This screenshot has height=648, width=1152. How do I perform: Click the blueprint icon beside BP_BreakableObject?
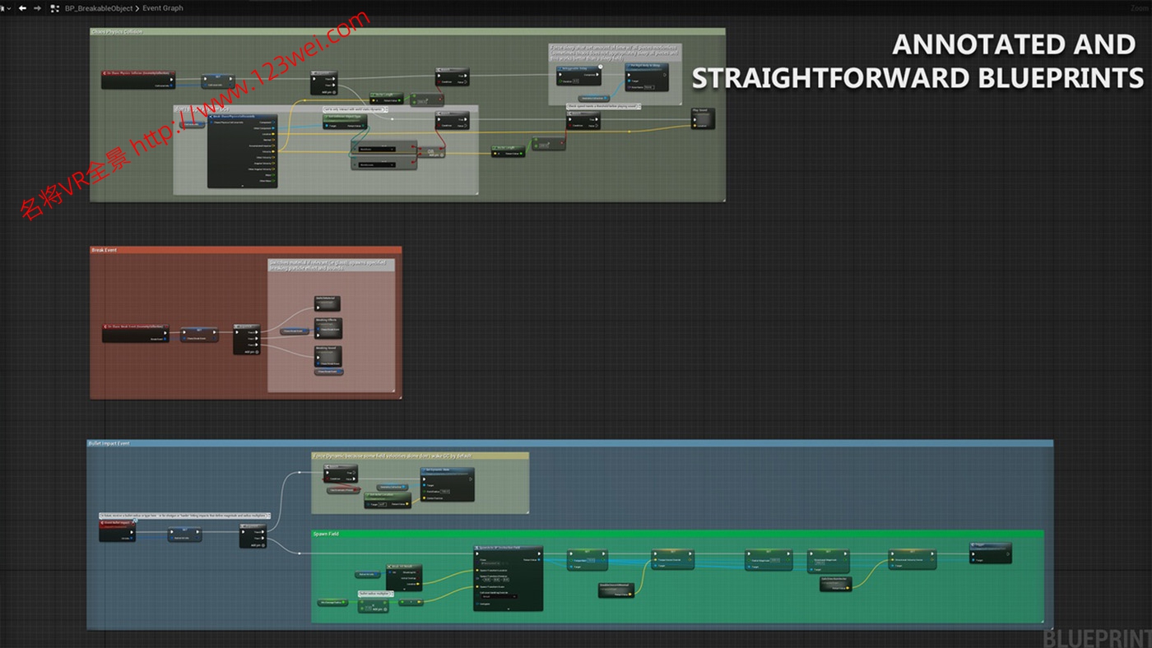[x=55, y=8]
